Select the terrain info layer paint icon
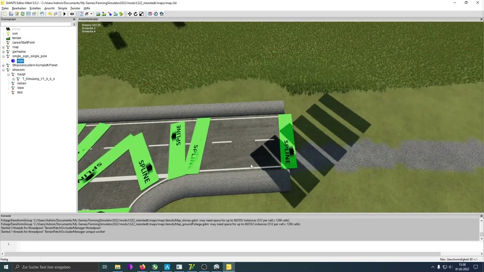 115,14
